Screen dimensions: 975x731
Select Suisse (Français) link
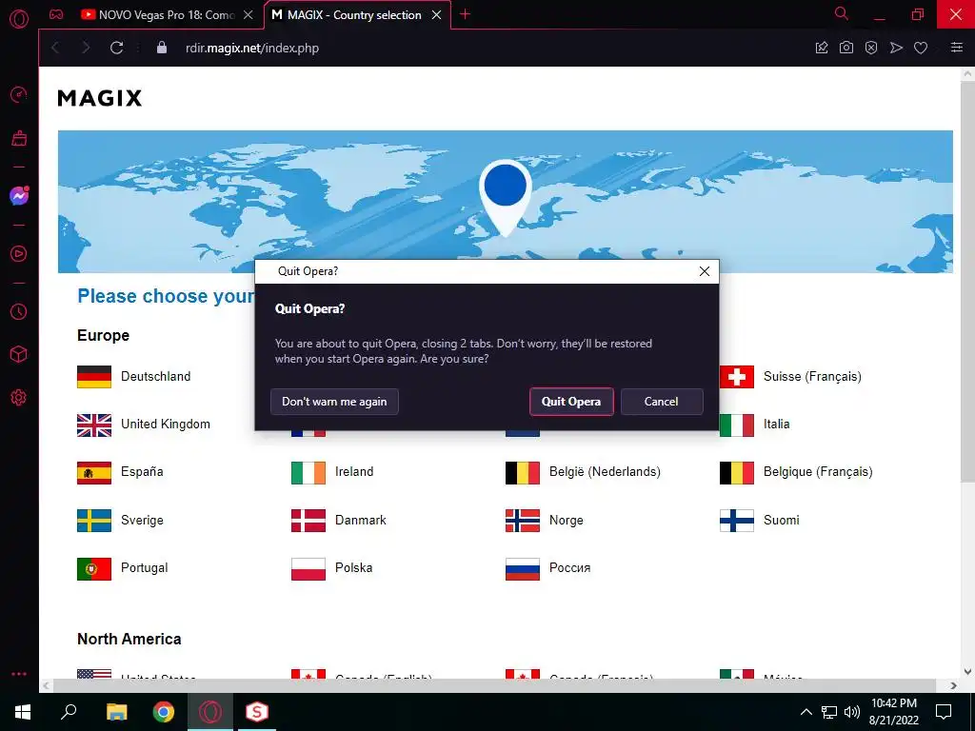pyautogui.click(x=812, y=377)
